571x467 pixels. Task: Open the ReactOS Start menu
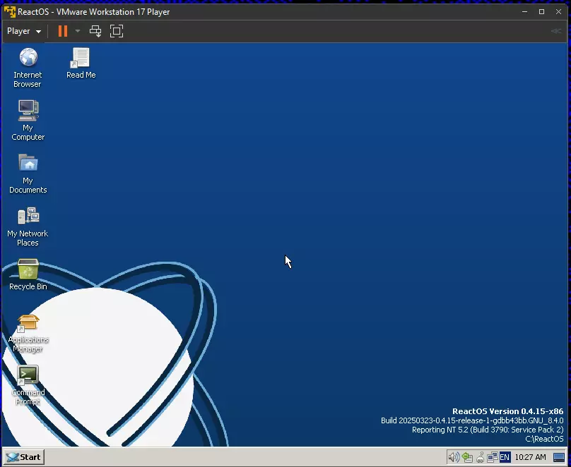pyautogui.click(x=24, y=457)
